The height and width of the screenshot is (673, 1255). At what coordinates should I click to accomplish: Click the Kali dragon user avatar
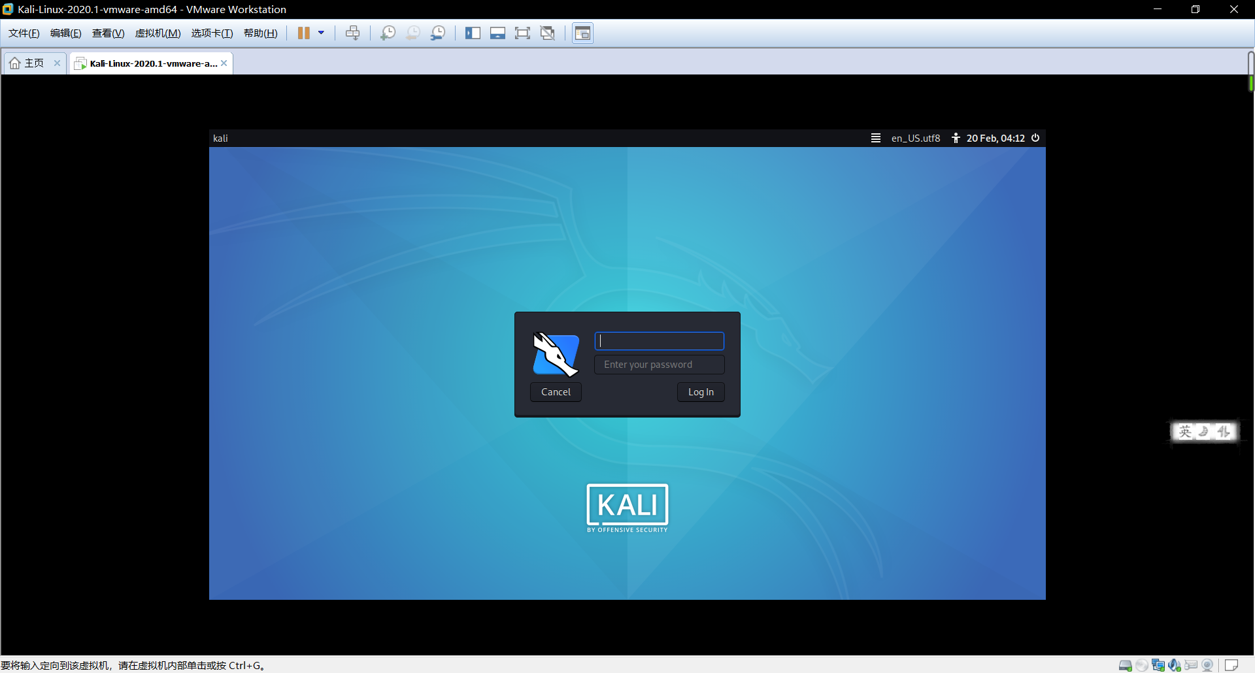(556, 354)
